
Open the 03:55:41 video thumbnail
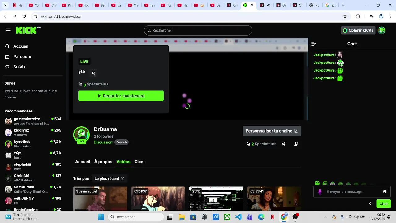(274, 199)
